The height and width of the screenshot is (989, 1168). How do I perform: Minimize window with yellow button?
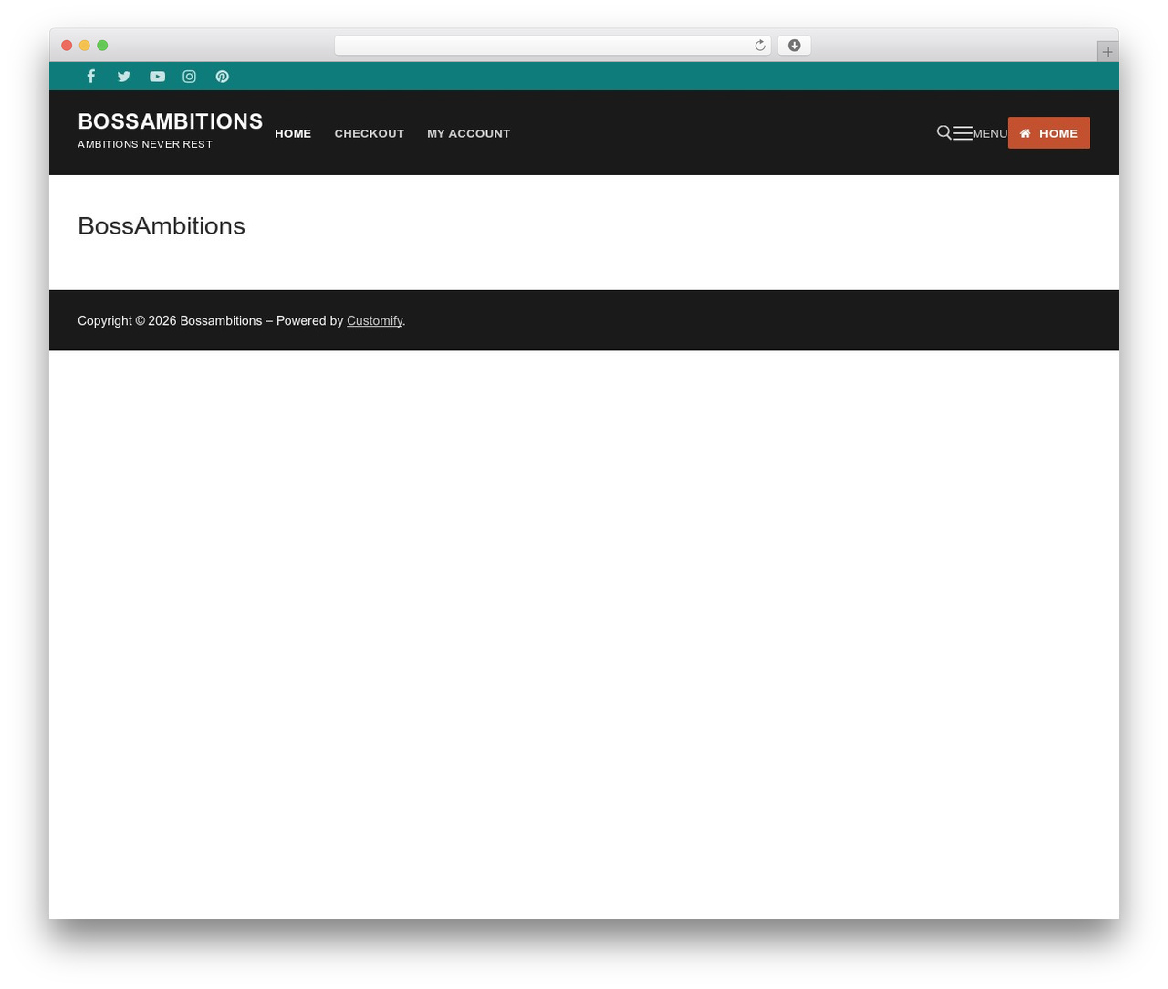click(85, 46)
